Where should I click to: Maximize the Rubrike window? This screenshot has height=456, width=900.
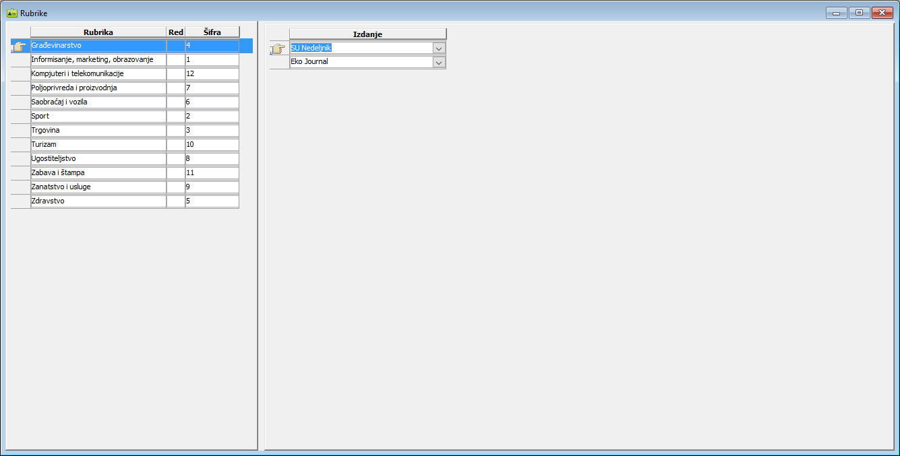coord(859,13)
